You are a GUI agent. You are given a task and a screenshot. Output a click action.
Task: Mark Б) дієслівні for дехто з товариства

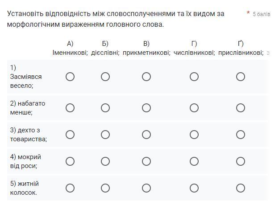coord(105,135)
